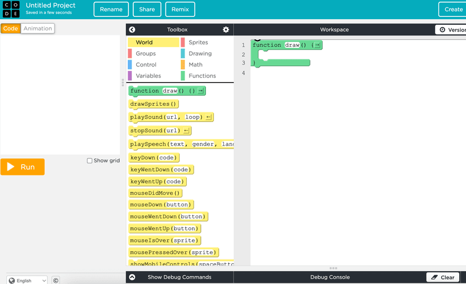This screenshot has height=284, width=466.
Task: Click the Share button
Action: pyautogui.click(x=147, y=9)
